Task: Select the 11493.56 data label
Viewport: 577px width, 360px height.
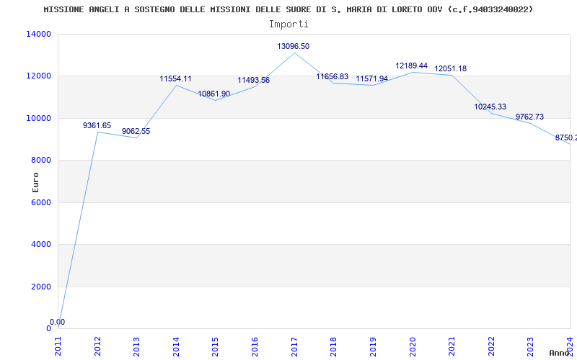Action: tap(254, 80)
